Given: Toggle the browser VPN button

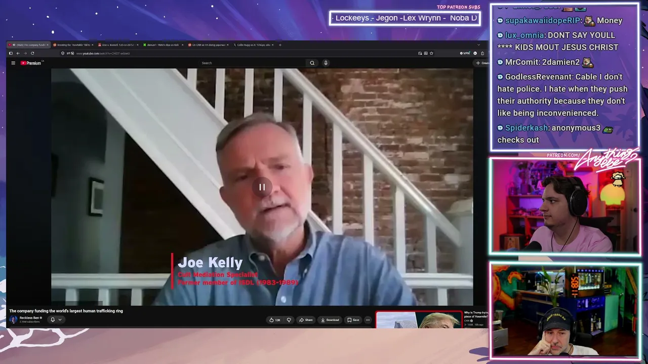Looking at the screenshot, I should pyautogui.click(x=465, y=53).
